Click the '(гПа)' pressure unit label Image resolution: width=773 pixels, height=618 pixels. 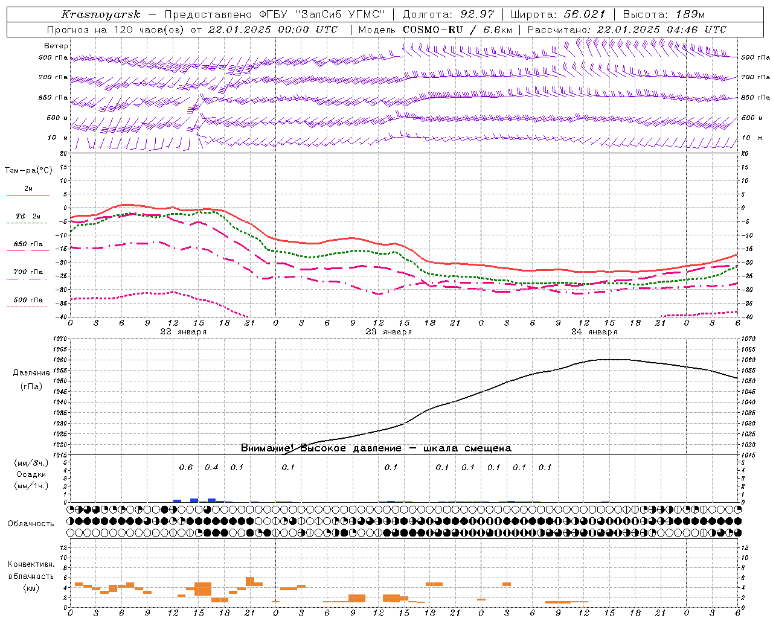tap(31, 387)
